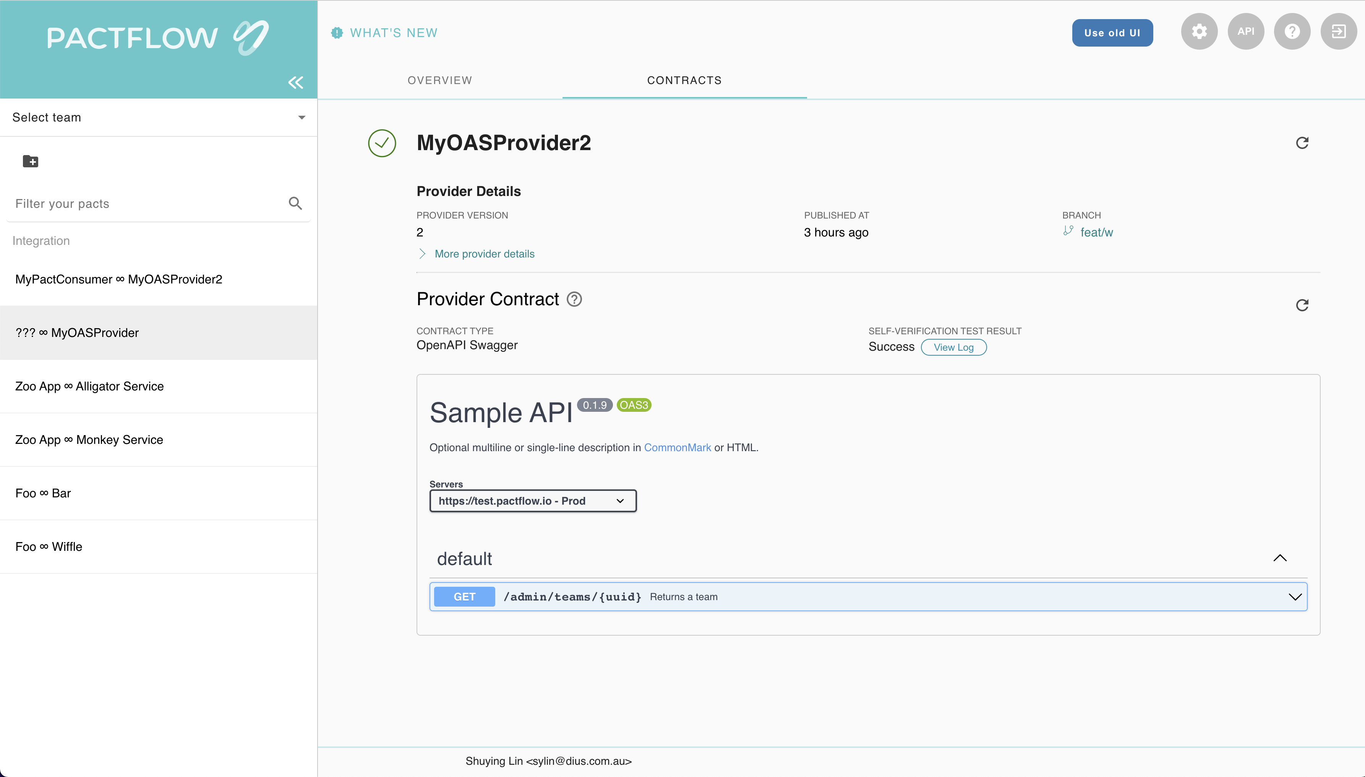Click the branch icon next to feat/w

coord(1068,231)
